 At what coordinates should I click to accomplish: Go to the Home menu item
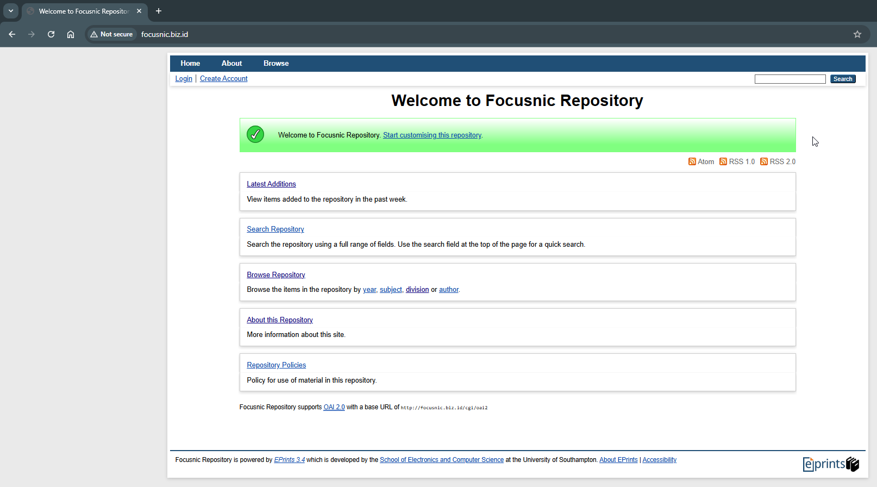[x=190, y=64]
